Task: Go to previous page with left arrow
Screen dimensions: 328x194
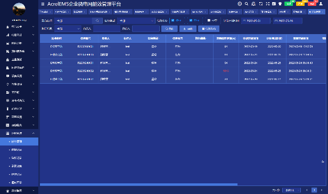Action: point(307,190)
